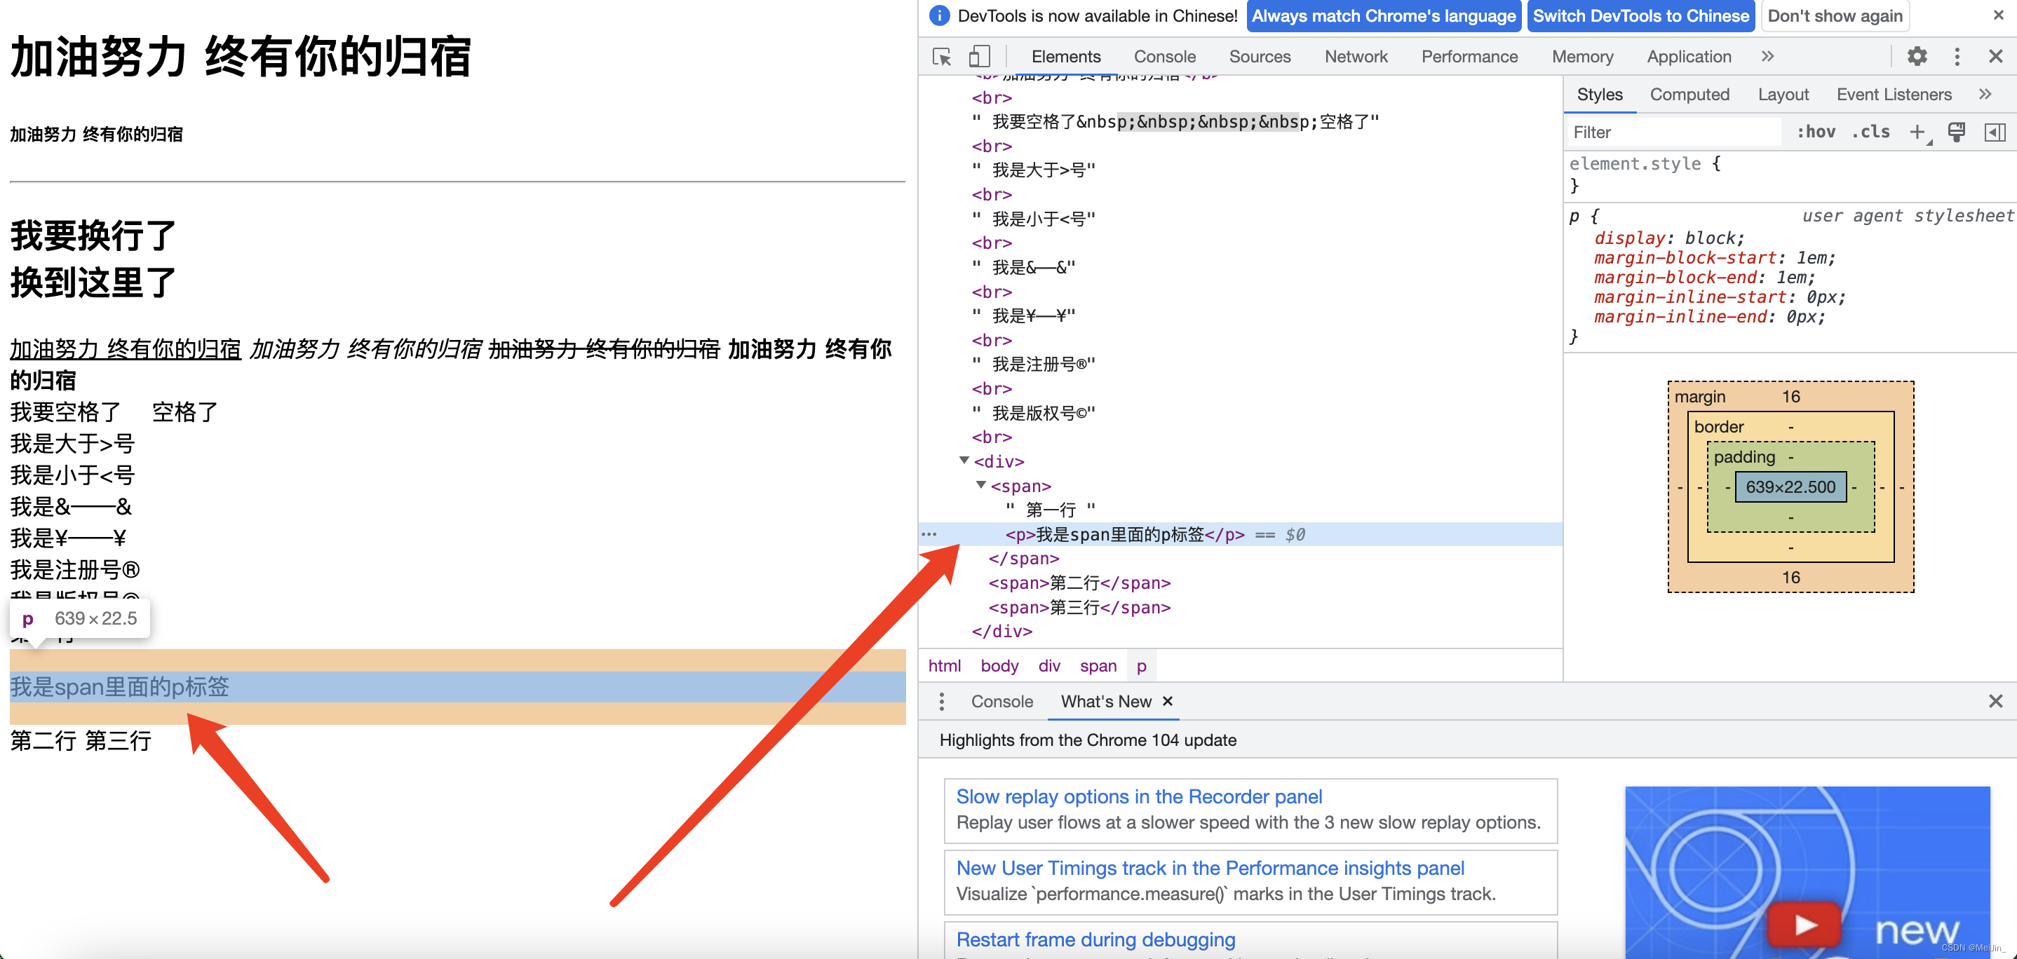Show more DevTools panel tabs
2017x959 pixels.
[x=1767, y=56]
